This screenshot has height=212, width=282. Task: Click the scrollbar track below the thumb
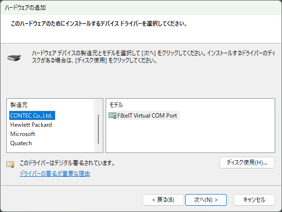[x=98, y=148]
